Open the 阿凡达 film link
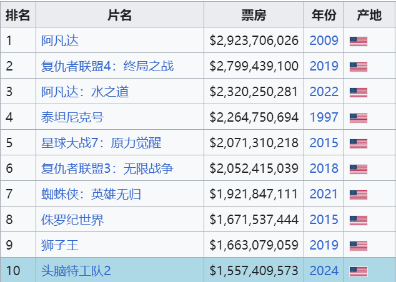Screen dimensions: 396x282 click(60, 41)
